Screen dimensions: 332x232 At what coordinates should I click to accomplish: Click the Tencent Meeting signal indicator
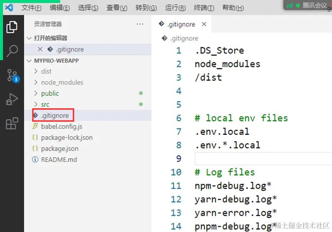[289, 6]
